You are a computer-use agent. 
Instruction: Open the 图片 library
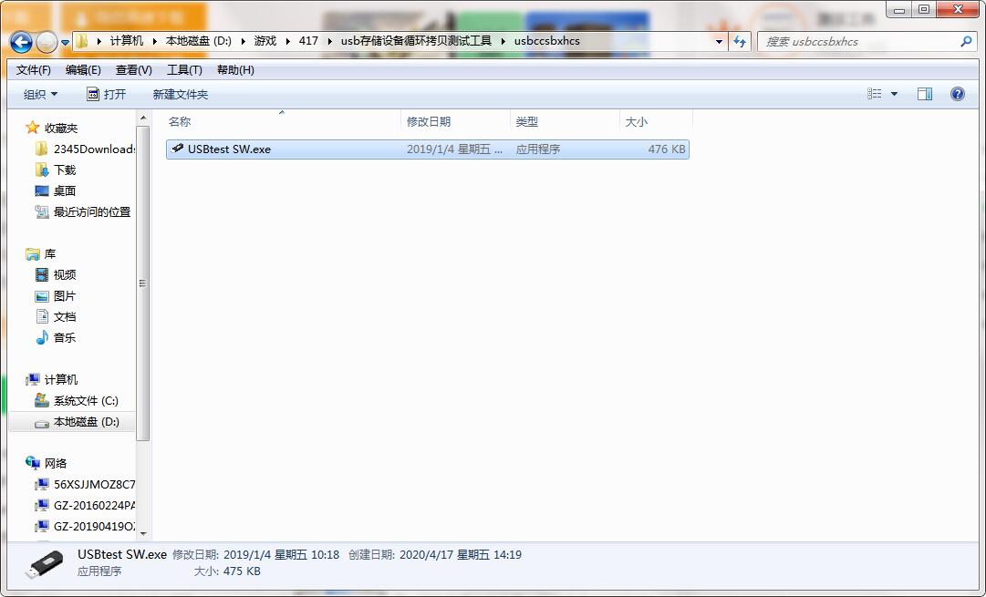pos(64,296)
